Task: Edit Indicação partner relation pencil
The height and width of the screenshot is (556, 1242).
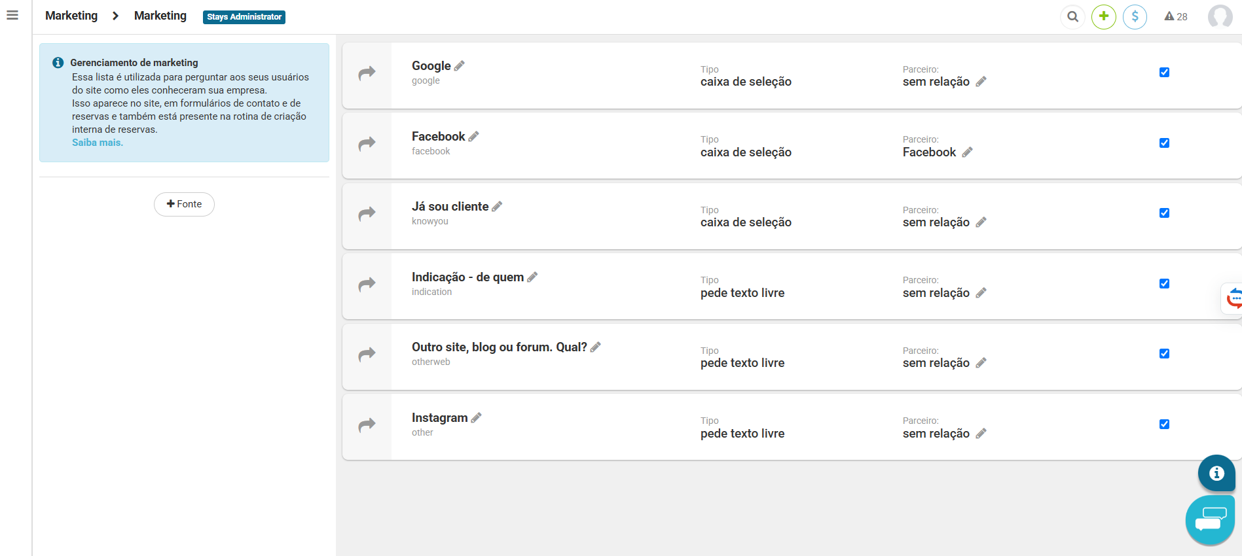Action: 981,293
